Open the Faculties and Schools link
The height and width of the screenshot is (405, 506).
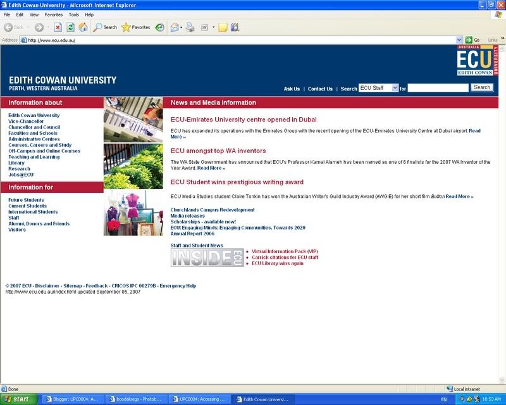pyautogui.click(x=33, y=134)
